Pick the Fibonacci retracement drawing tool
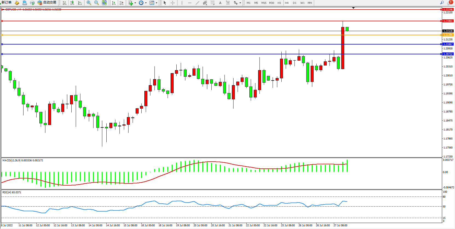The height and width of the screenshot is (229, 455). click(x=212, y=3)
